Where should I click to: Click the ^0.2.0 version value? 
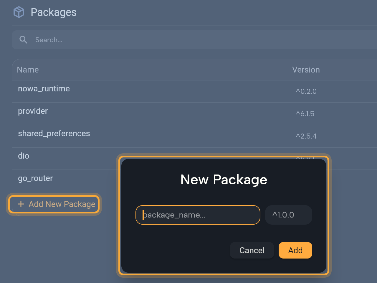[x=306, y=91]
